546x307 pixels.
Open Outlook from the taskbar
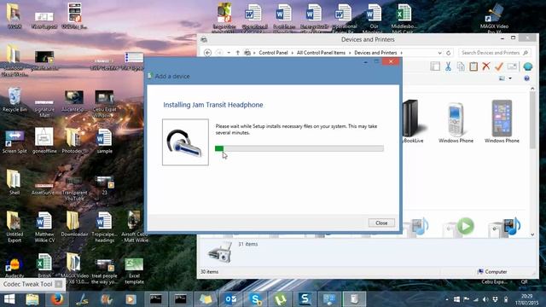(230, 299)
